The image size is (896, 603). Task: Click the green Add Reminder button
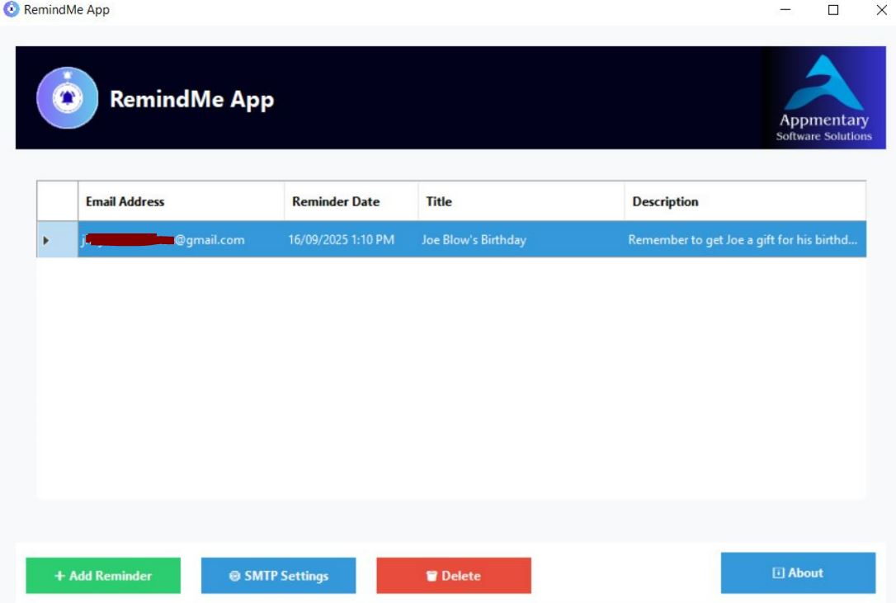(x=103, y=576)
